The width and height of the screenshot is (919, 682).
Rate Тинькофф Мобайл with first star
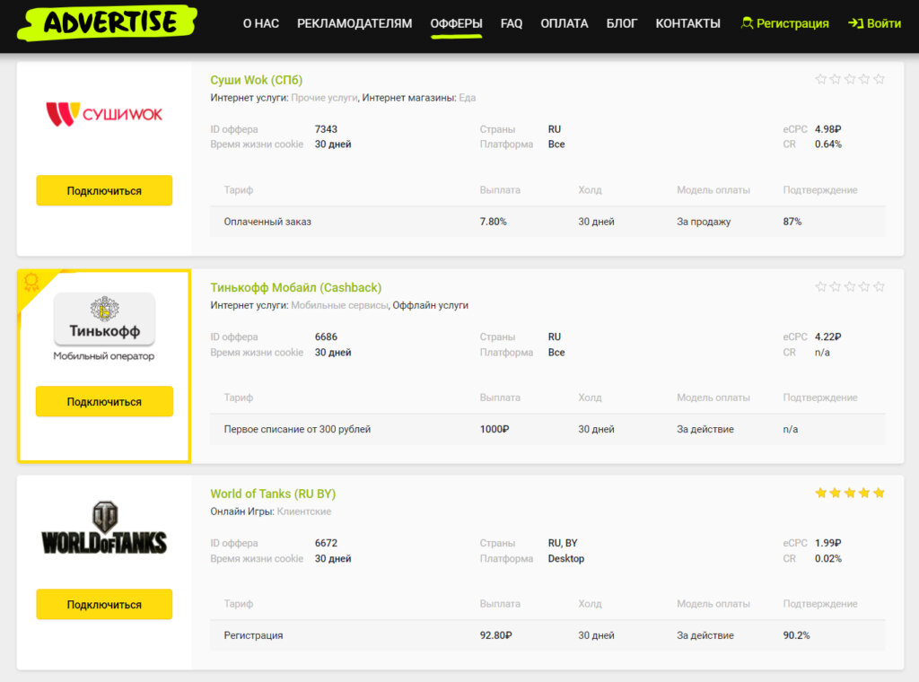[821, 286]
